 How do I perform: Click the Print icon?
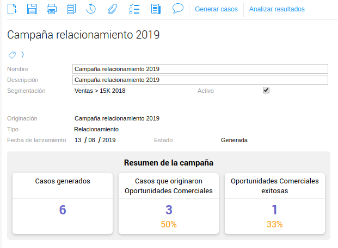tap(52, 9)
